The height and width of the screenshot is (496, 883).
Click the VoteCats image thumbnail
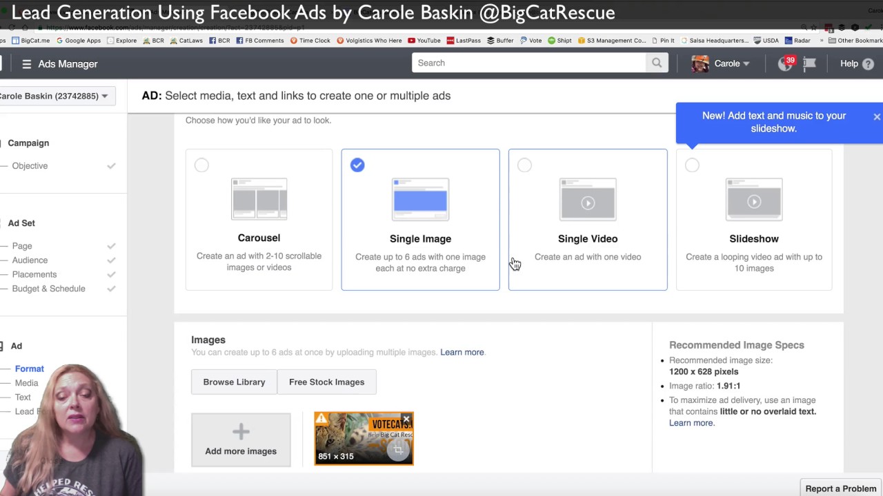click(x=364, y=439)
